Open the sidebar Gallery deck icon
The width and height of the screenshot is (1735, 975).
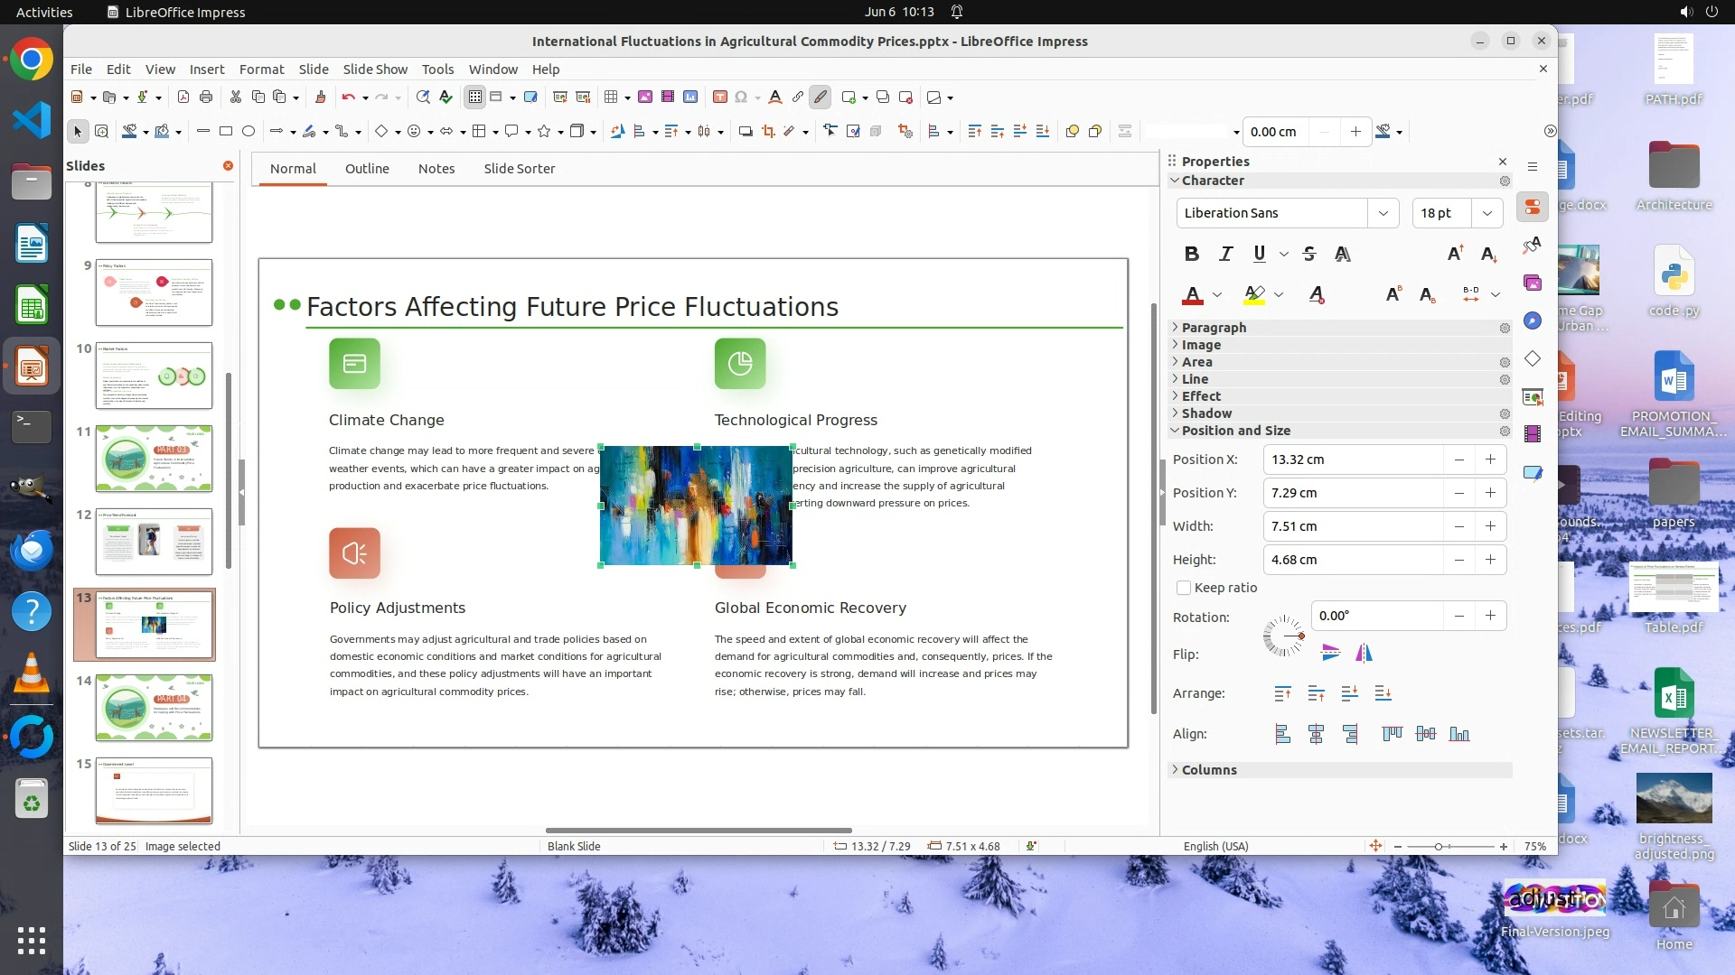coord(1533,283)
